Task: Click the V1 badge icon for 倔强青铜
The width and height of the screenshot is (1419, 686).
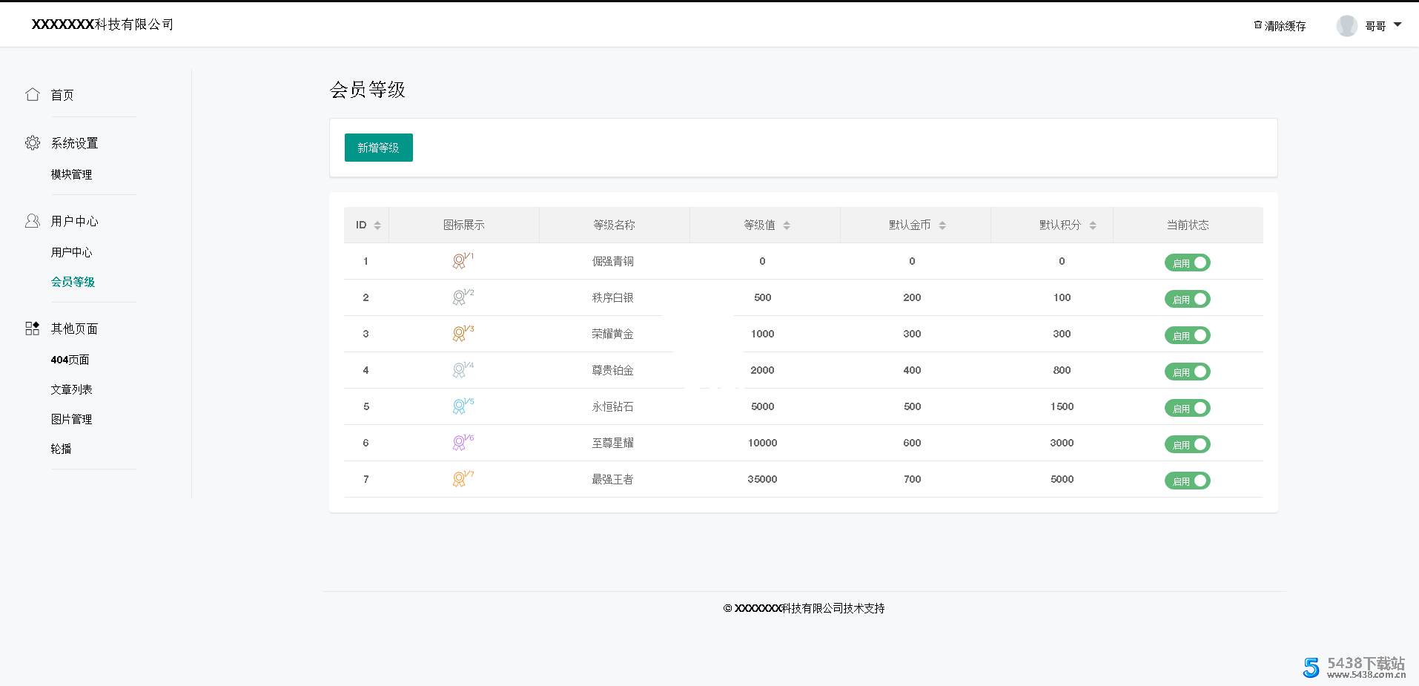Action: [460, 261]
